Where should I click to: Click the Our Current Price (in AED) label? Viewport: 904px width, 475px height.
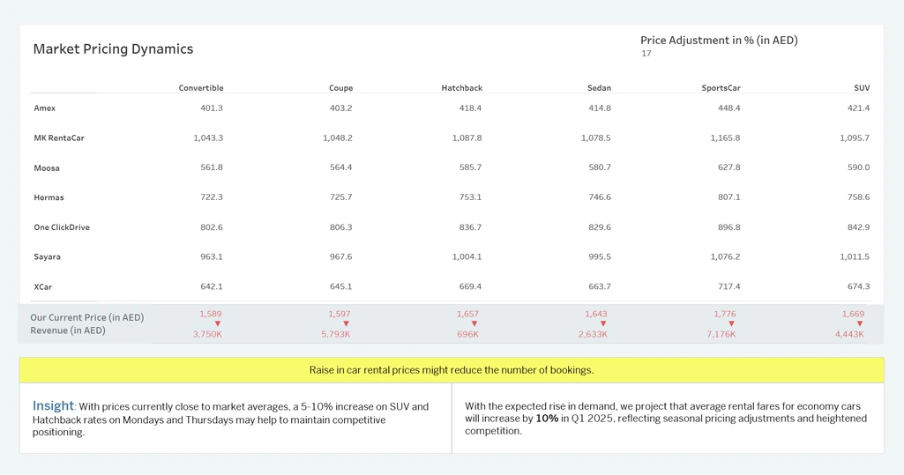coord(87,317)
